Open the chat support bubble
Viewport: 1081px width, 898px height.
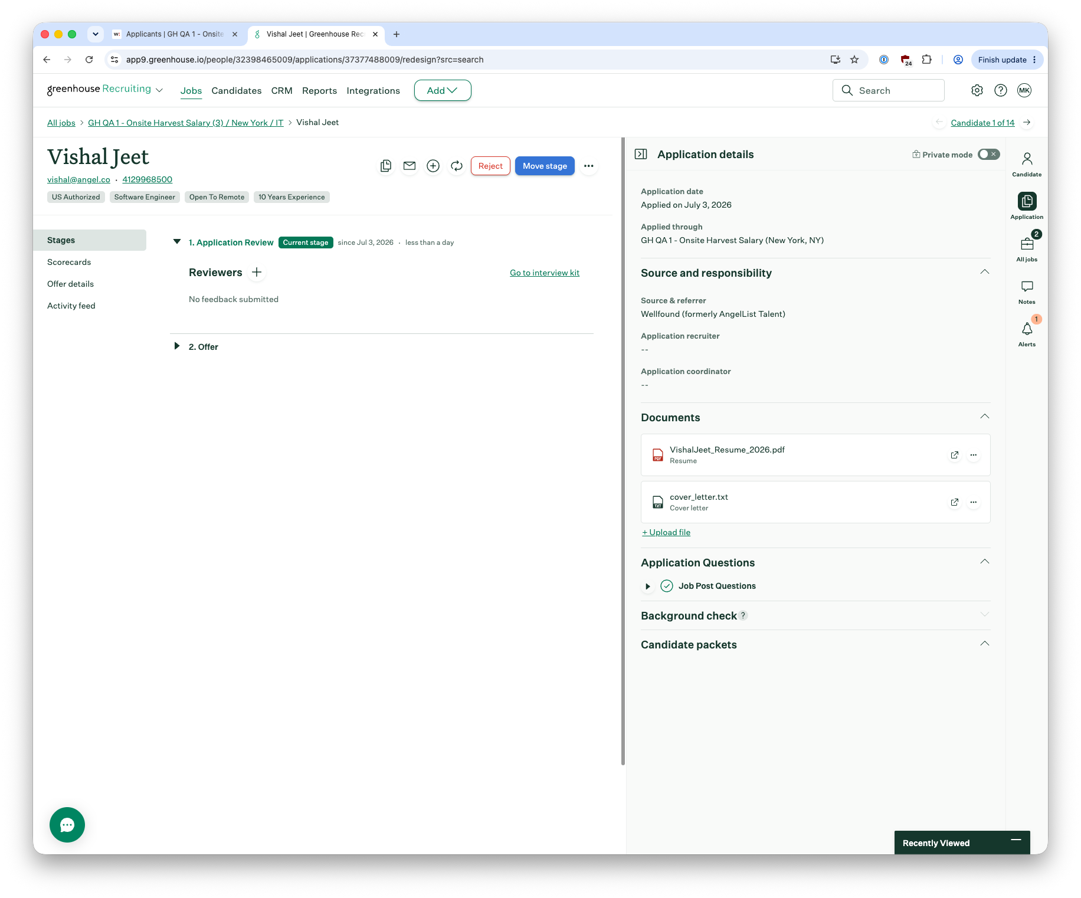point(67,825)
